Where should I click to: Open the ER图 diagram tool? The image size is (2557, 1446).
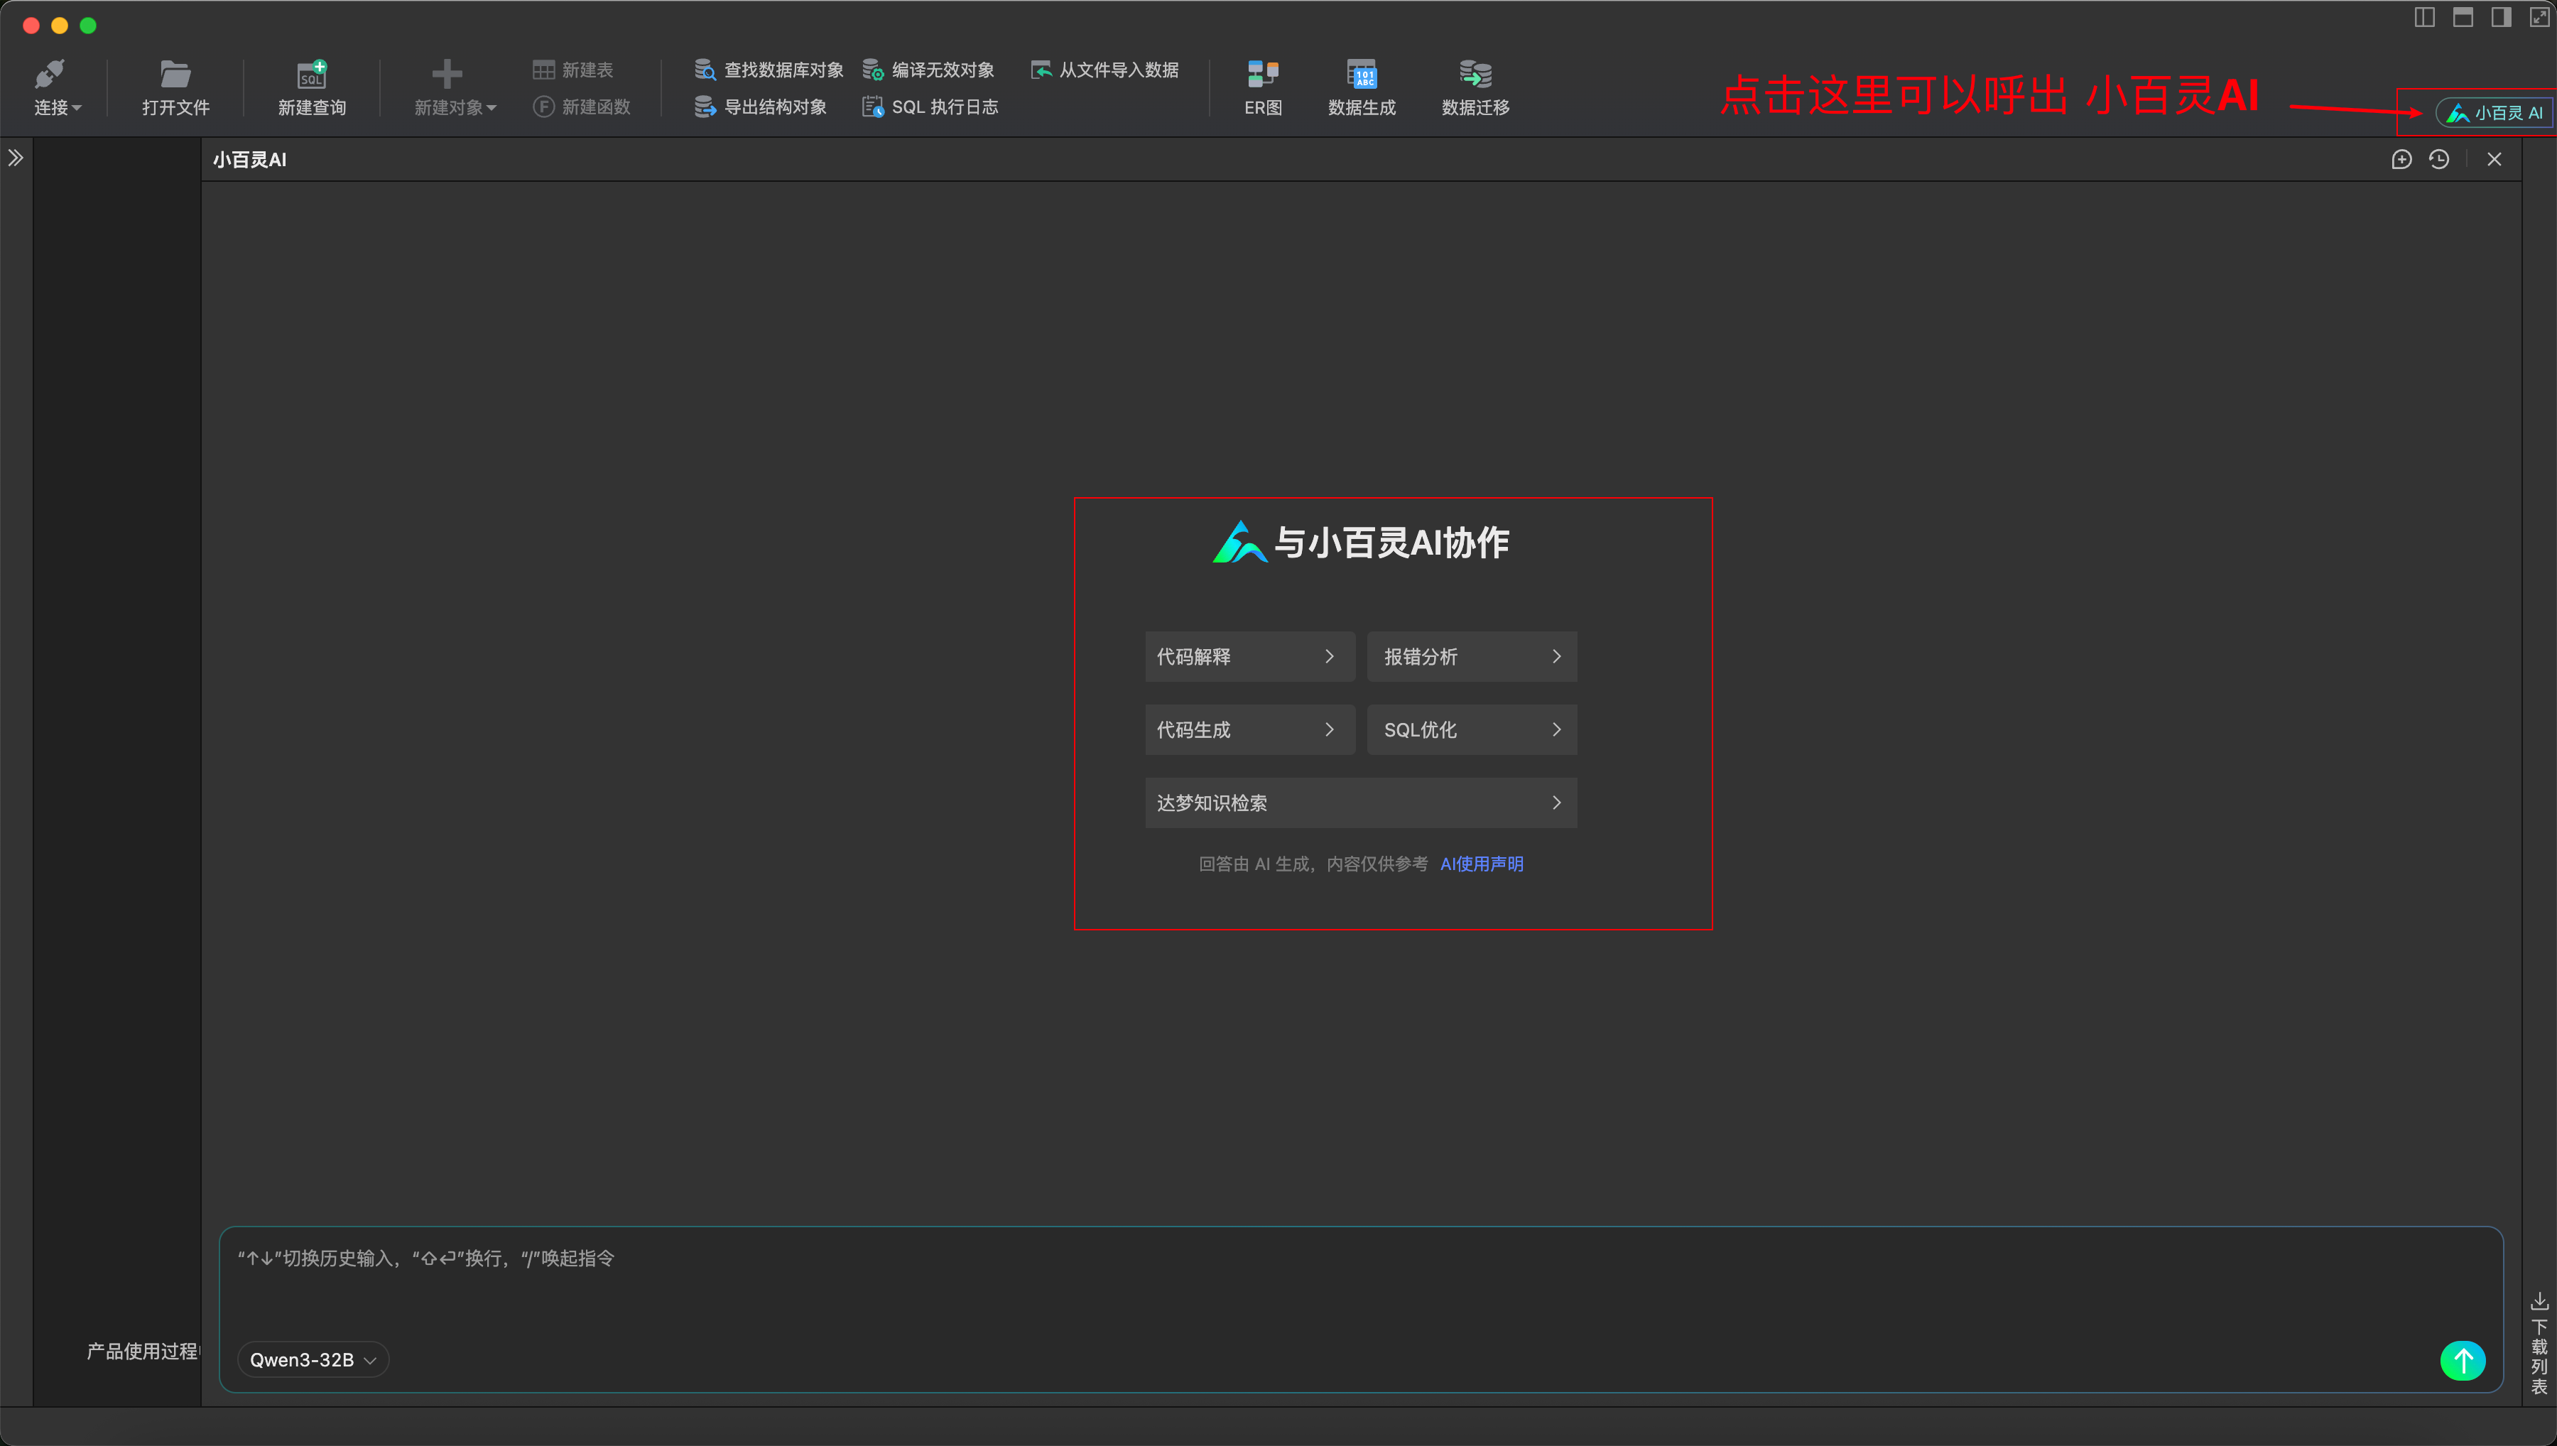pos(1261,87)
